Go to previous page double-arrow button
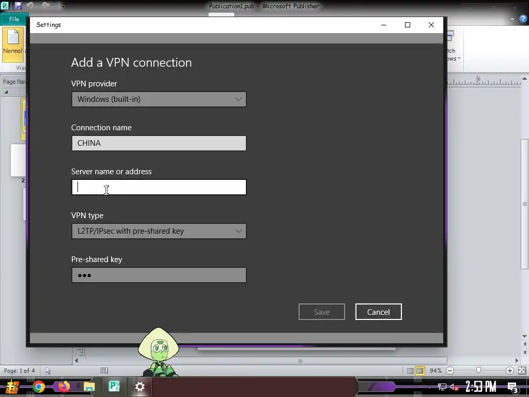This screenshot has width=529, height=397. 525,344
